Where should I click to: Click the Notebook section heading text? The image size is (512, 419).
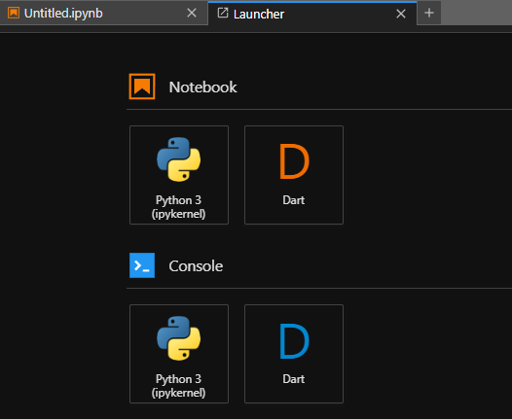(x=202, y=87)
